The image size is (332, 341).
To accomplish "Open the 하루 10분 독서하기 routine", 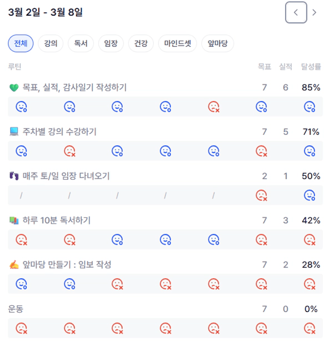I will [x=56, y=220].
